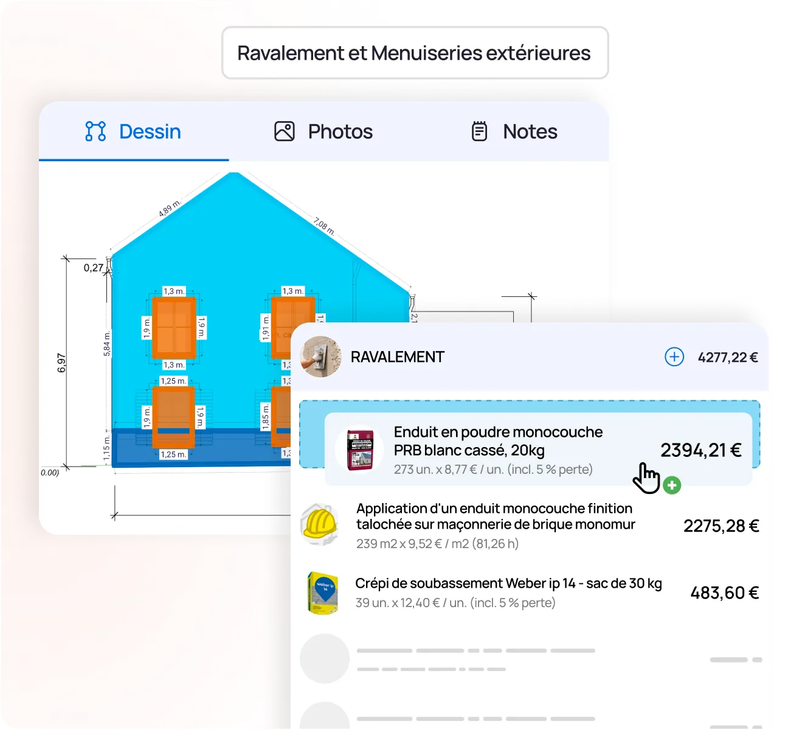Switch to the Dessin tab

click(x=134, y=131)
